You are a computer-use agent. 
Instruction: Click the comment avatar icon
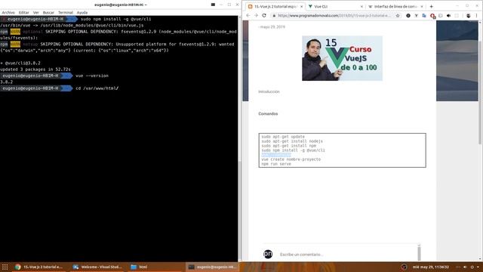[268, 254]
